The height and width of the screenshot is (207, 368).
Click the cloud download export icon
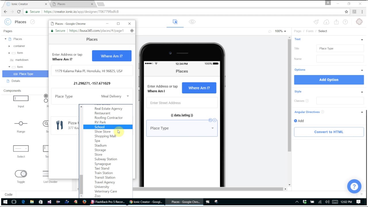326,22
